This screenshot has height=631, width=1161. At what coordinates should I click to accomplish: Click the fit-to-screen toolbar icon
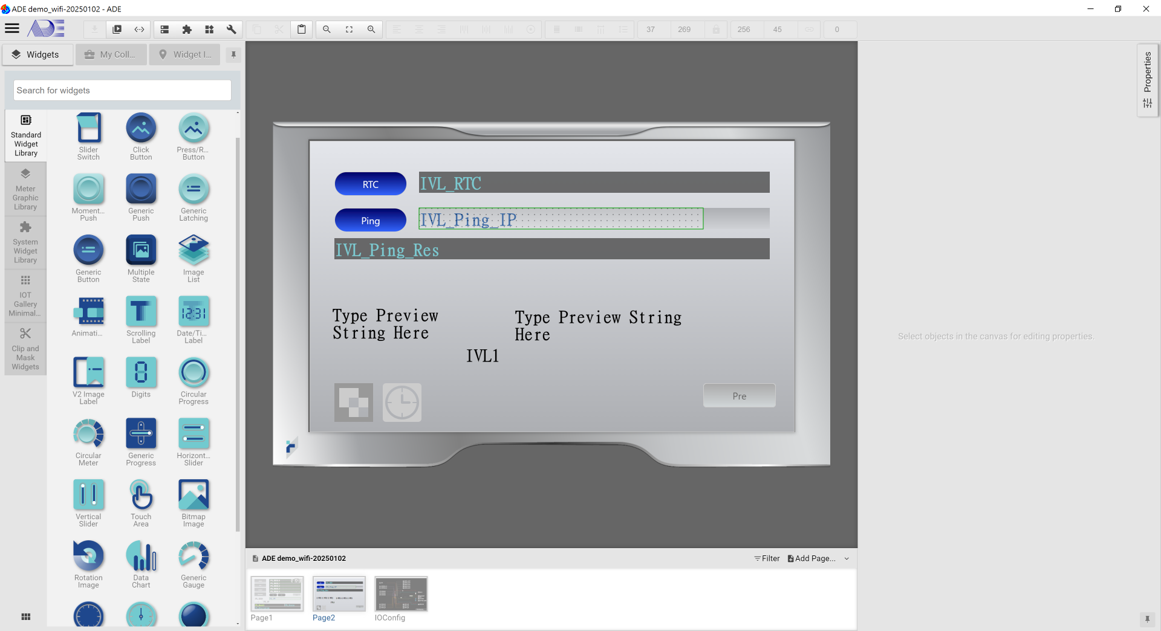(x=349, y=29)
